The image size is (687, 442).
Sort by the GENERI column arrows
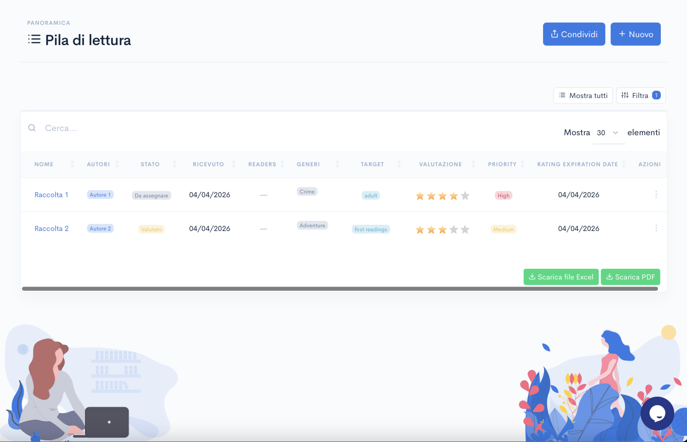337,164
